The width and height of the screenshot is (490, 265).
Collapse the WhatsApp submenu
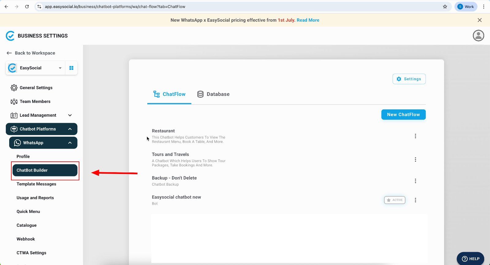click(x=43, y=143)
